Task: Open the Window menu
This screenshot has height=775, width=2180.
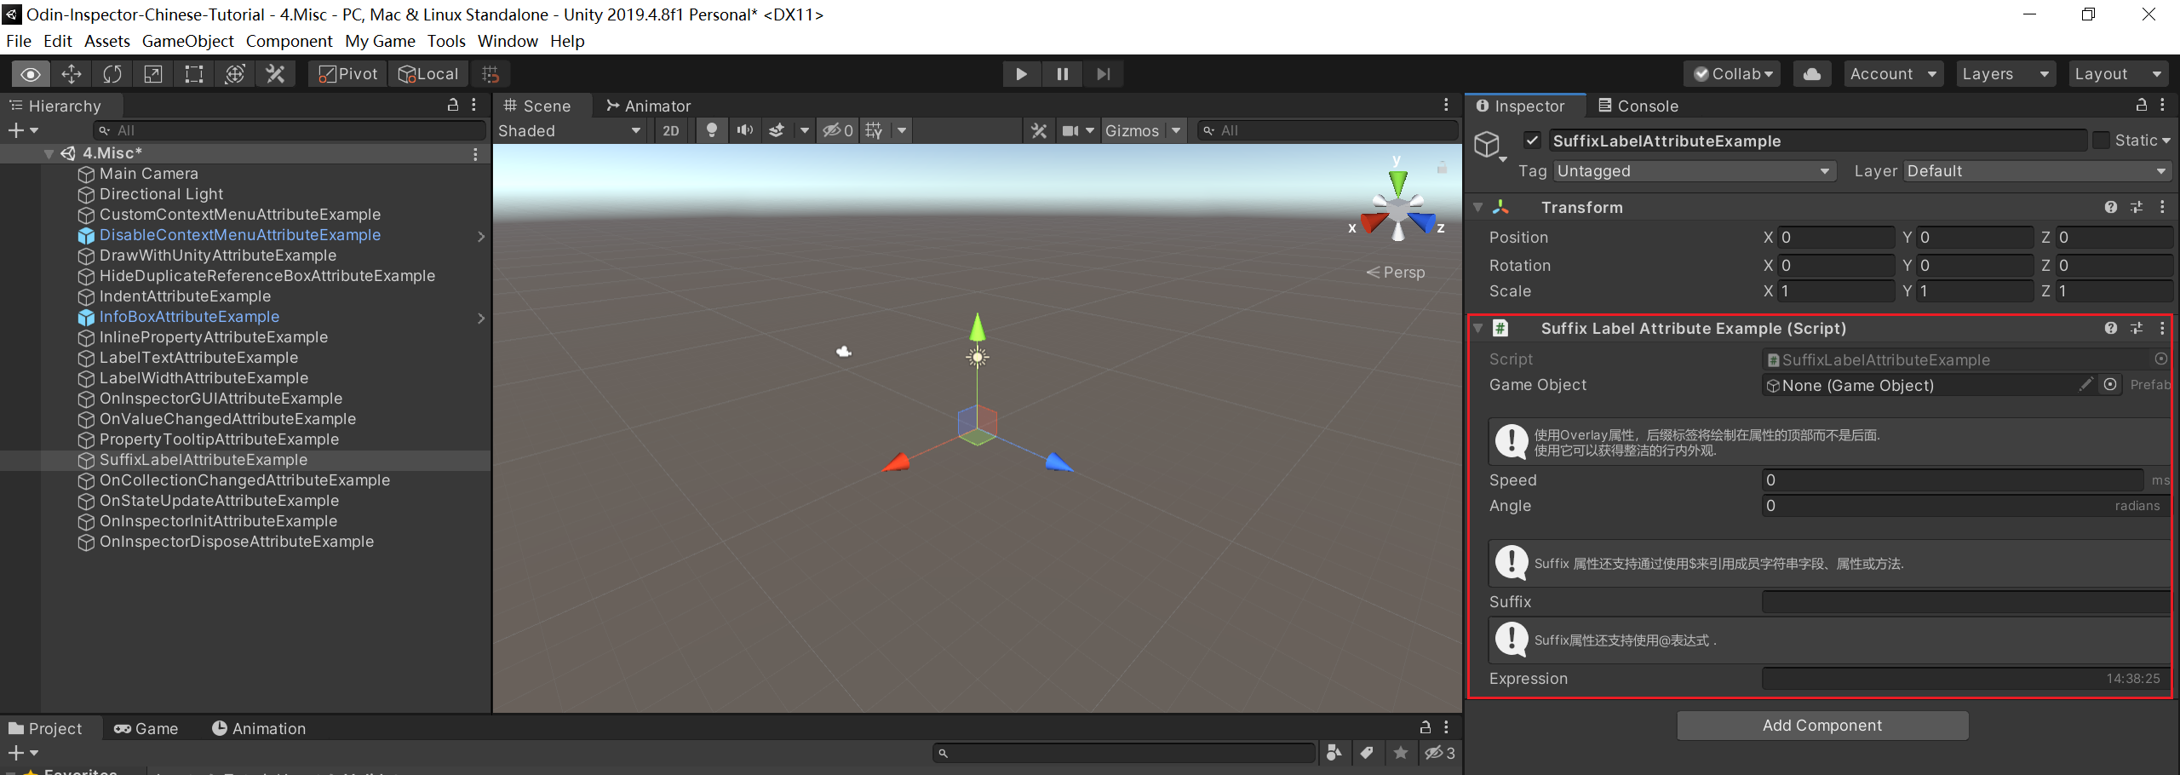Action: click(508, 41)
